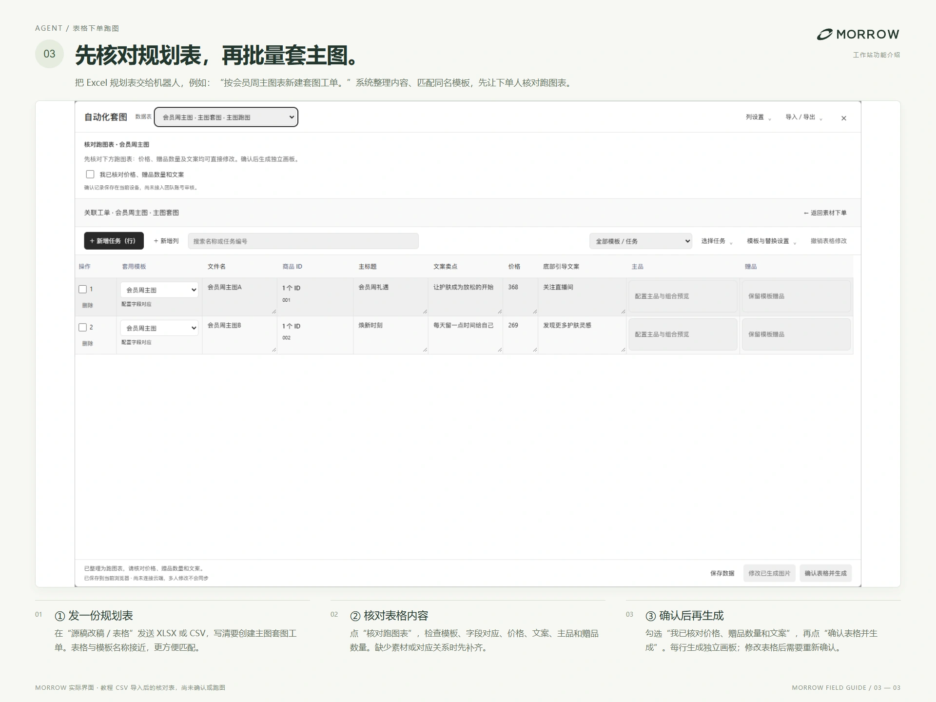Delete row 1 via 删除
Viewport: 936px width, 702px height.
click(x=87, y=305)
